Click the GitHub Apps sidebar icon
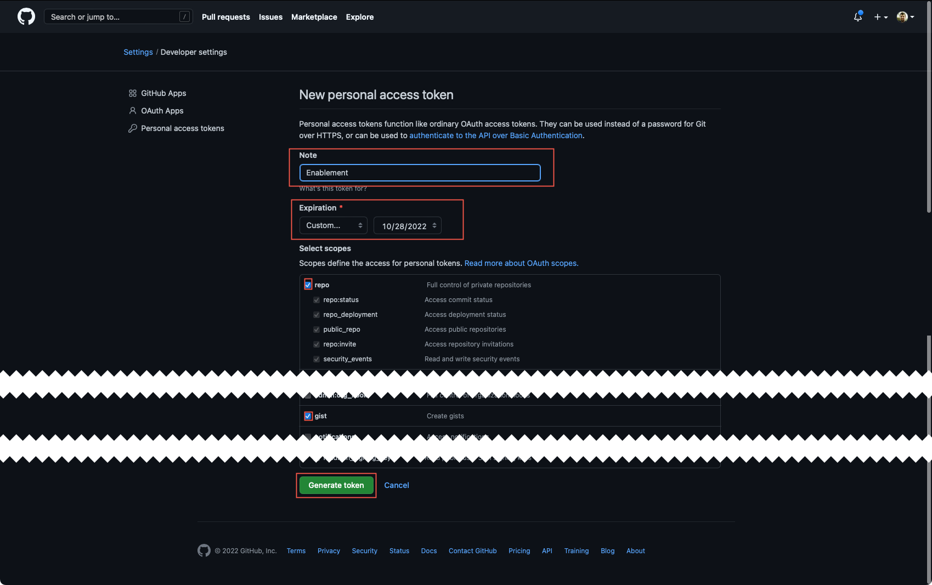Viewport: 932px width, 585px height. tap(133, 93)
